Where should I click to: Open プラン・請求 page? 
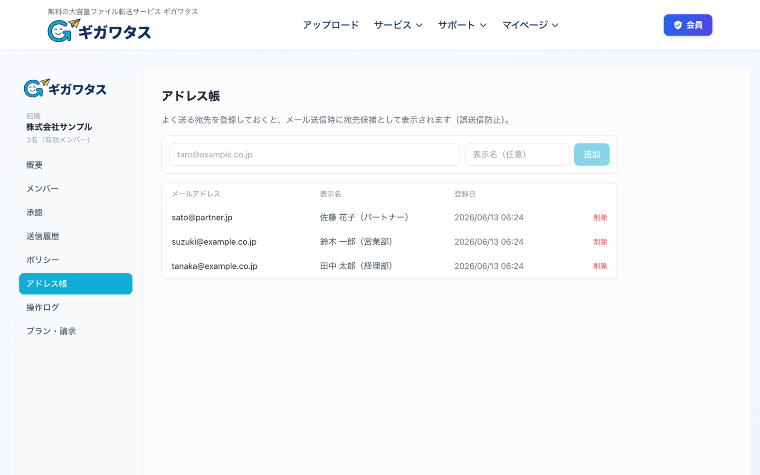76,331
